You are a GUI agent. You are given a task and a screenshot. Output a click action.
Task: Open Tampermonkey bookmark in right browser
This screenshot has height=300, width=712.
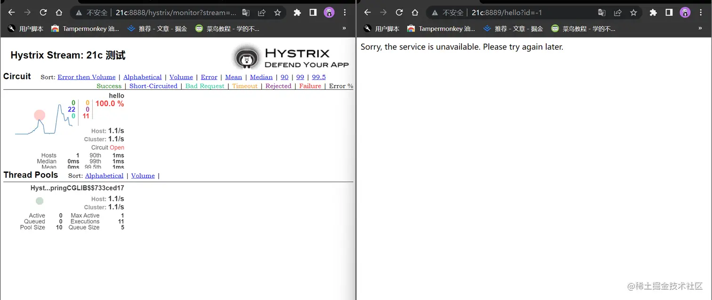441,29
